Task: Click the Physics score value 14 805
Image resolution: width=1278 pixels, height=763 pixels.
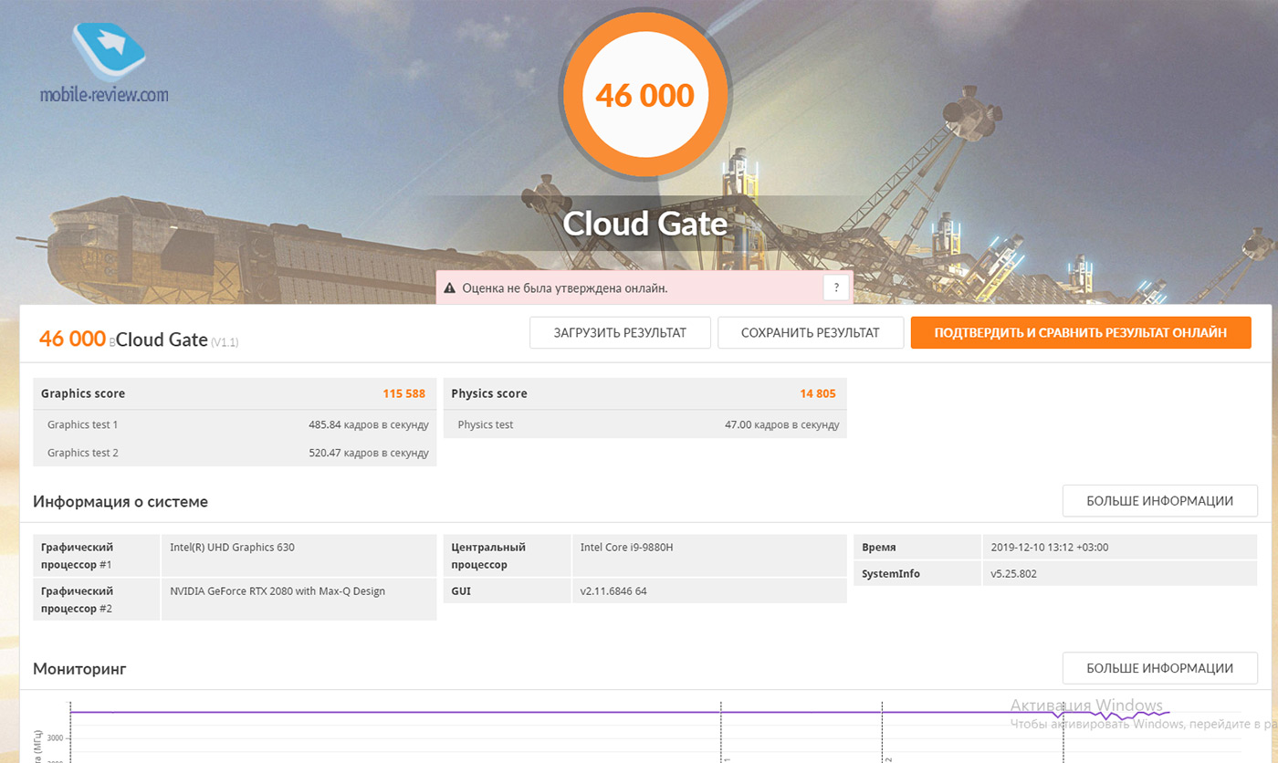Action: (x=818, y=394)
